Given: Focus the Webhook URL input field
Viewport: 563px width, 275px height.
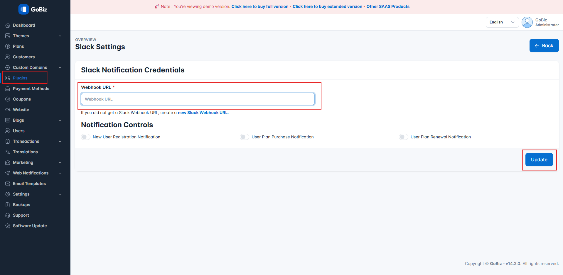Looking at the screenshot, I should (198, 99).
